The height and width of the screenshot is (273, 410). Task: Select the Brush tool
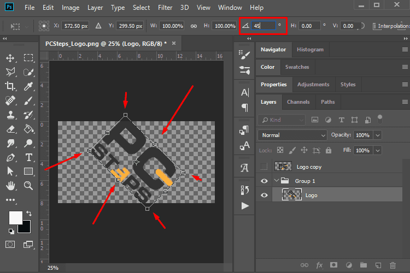click(28, 100)
